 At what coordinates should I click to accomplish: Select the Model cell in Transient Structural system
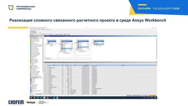point(67,46)
